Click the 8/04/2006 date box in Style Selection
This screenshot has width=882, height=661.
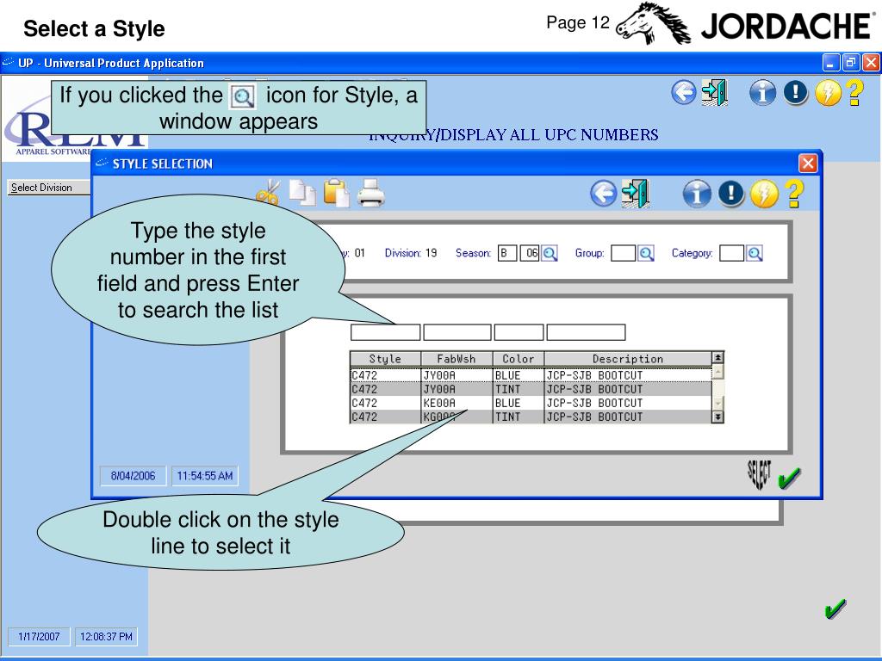click(x=133, y=476)
